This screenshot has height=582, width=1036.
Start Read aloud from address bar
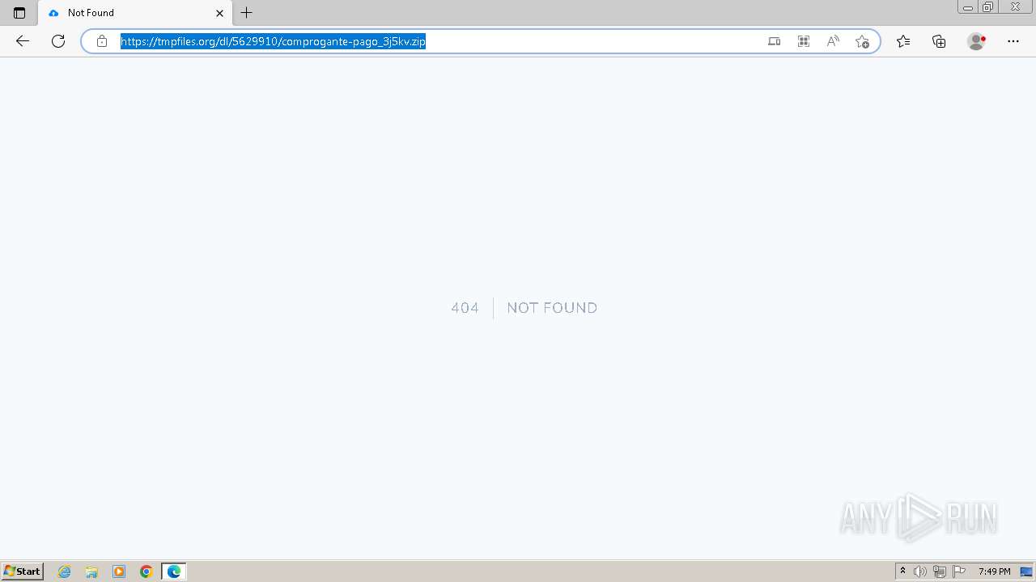pyautogui.click(x=833, y=41)
